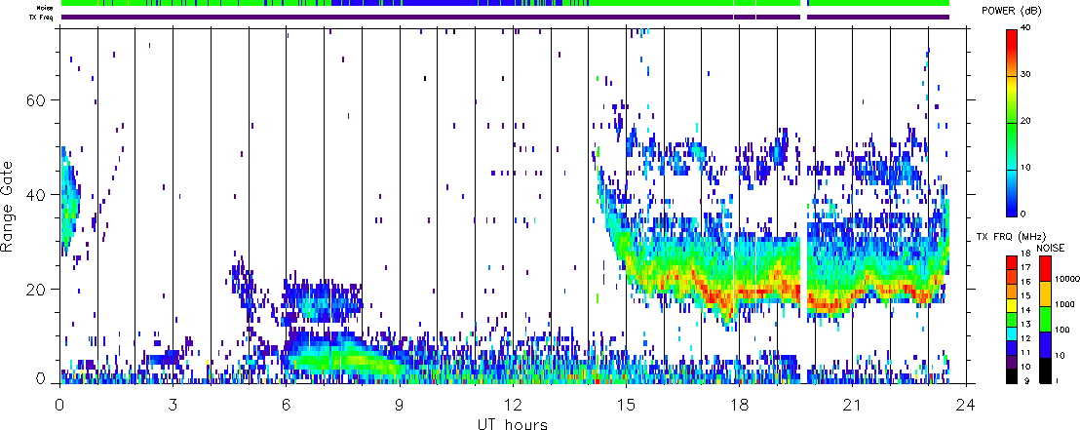Click the green segment of the POWER color bar
This screenshot has height=430, width=1080.
coord(1011,145)
